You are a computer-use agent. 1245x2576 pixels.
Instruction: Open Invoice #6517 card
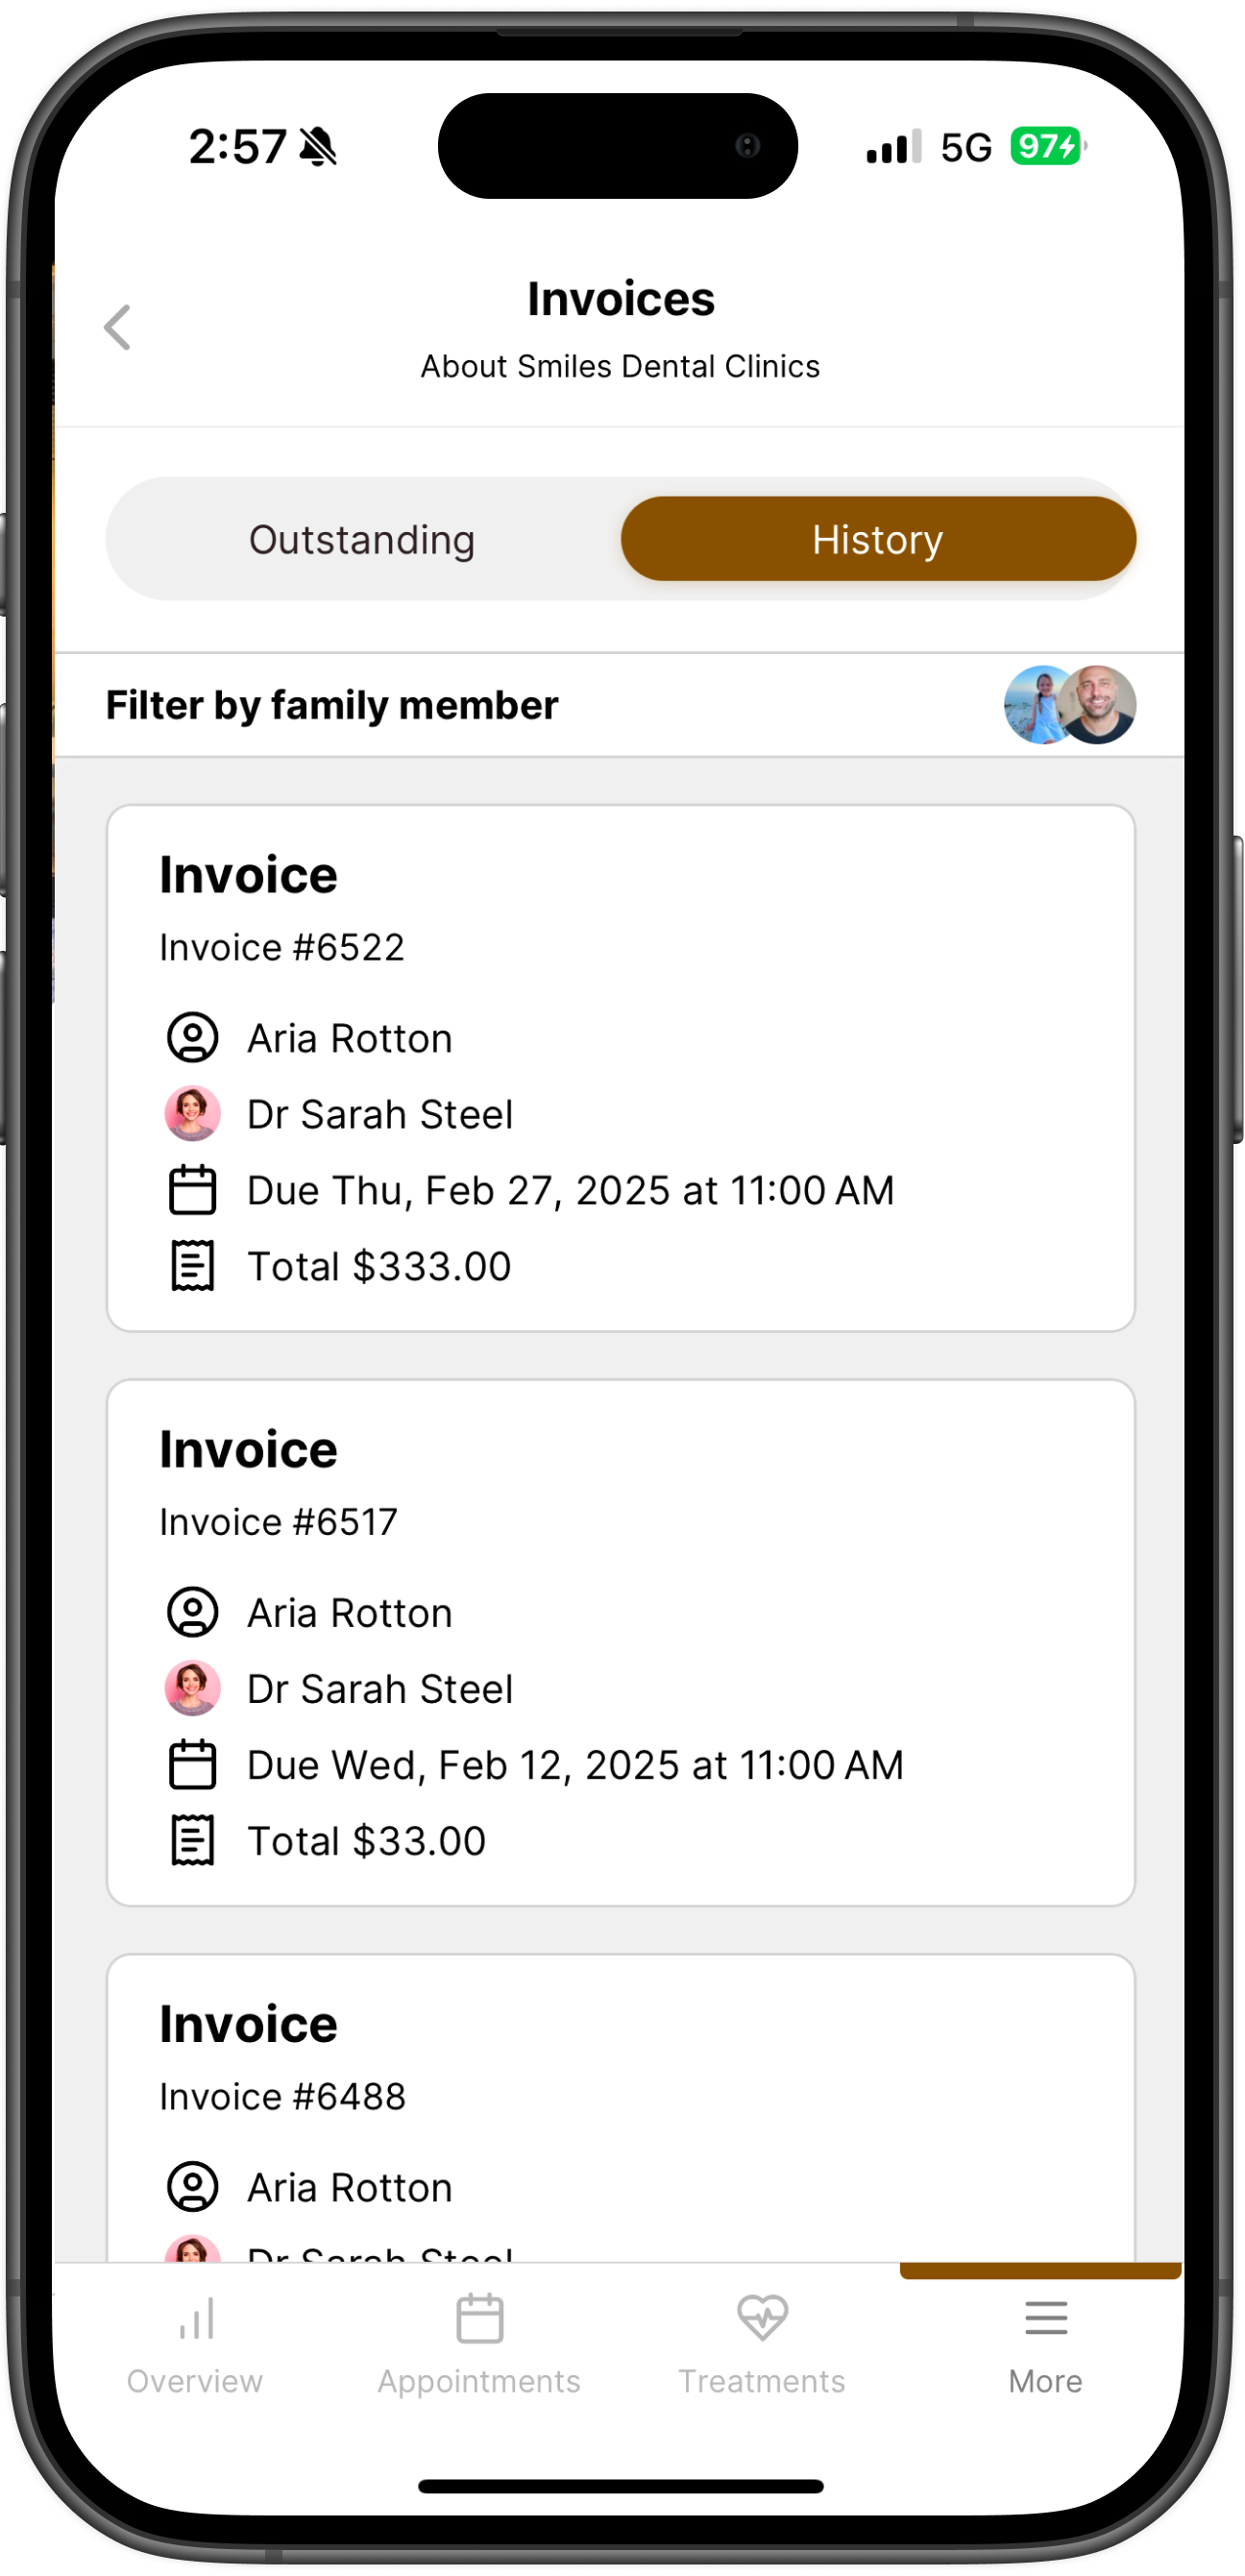[x=621, y=1643]
